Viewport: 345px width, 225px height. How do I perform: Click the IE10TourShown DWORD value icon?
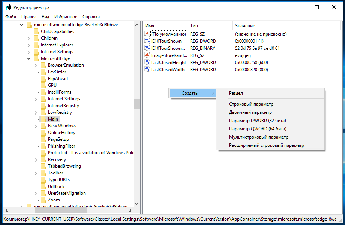coord(147,41)
